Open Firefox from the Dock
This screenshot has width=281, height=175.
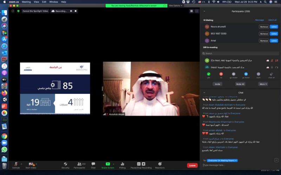tap(4, 93)
